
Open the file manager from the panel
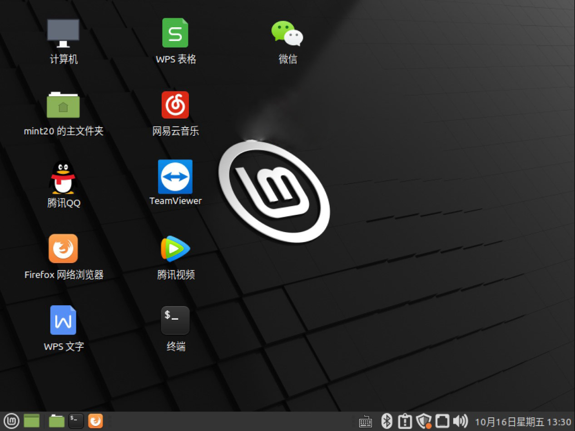coord(57,421)
